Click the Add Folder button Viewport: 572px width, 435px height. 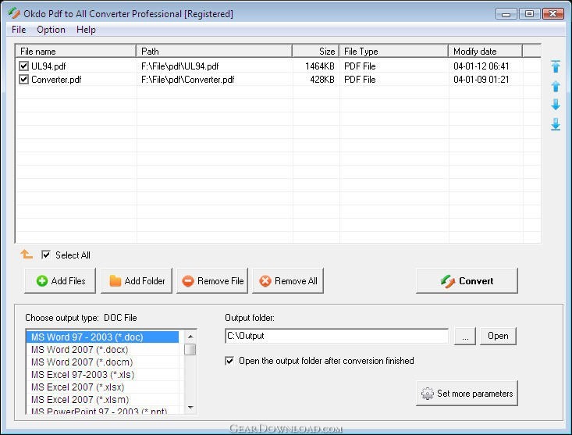point(137,280)
